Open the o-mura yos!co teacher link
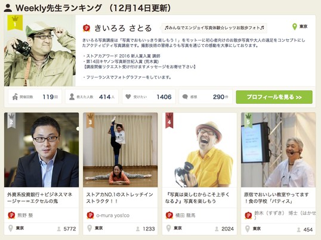This screenshot has height=240, width=321. [x=113, y=215]
